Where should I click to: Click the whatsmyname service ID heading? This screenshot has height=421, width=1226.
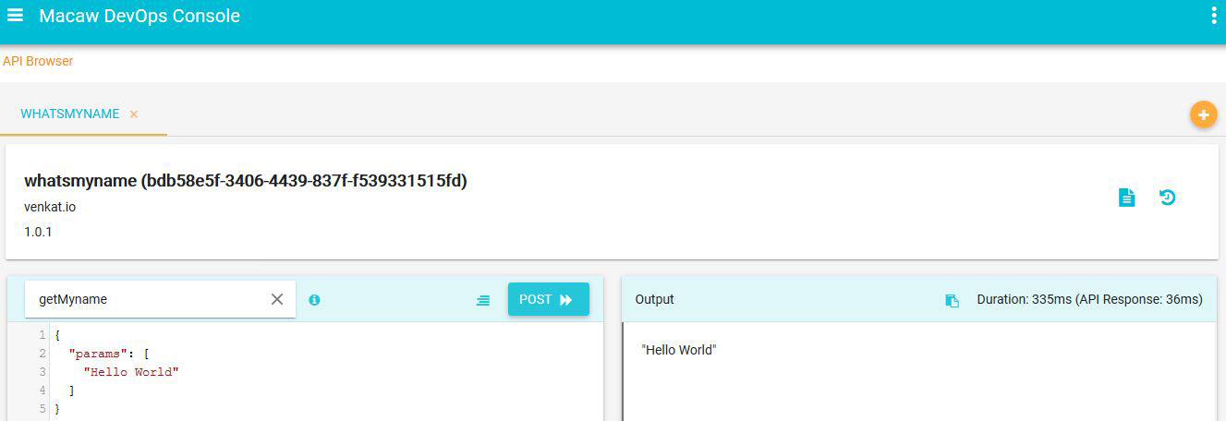[x=245, y=181]
